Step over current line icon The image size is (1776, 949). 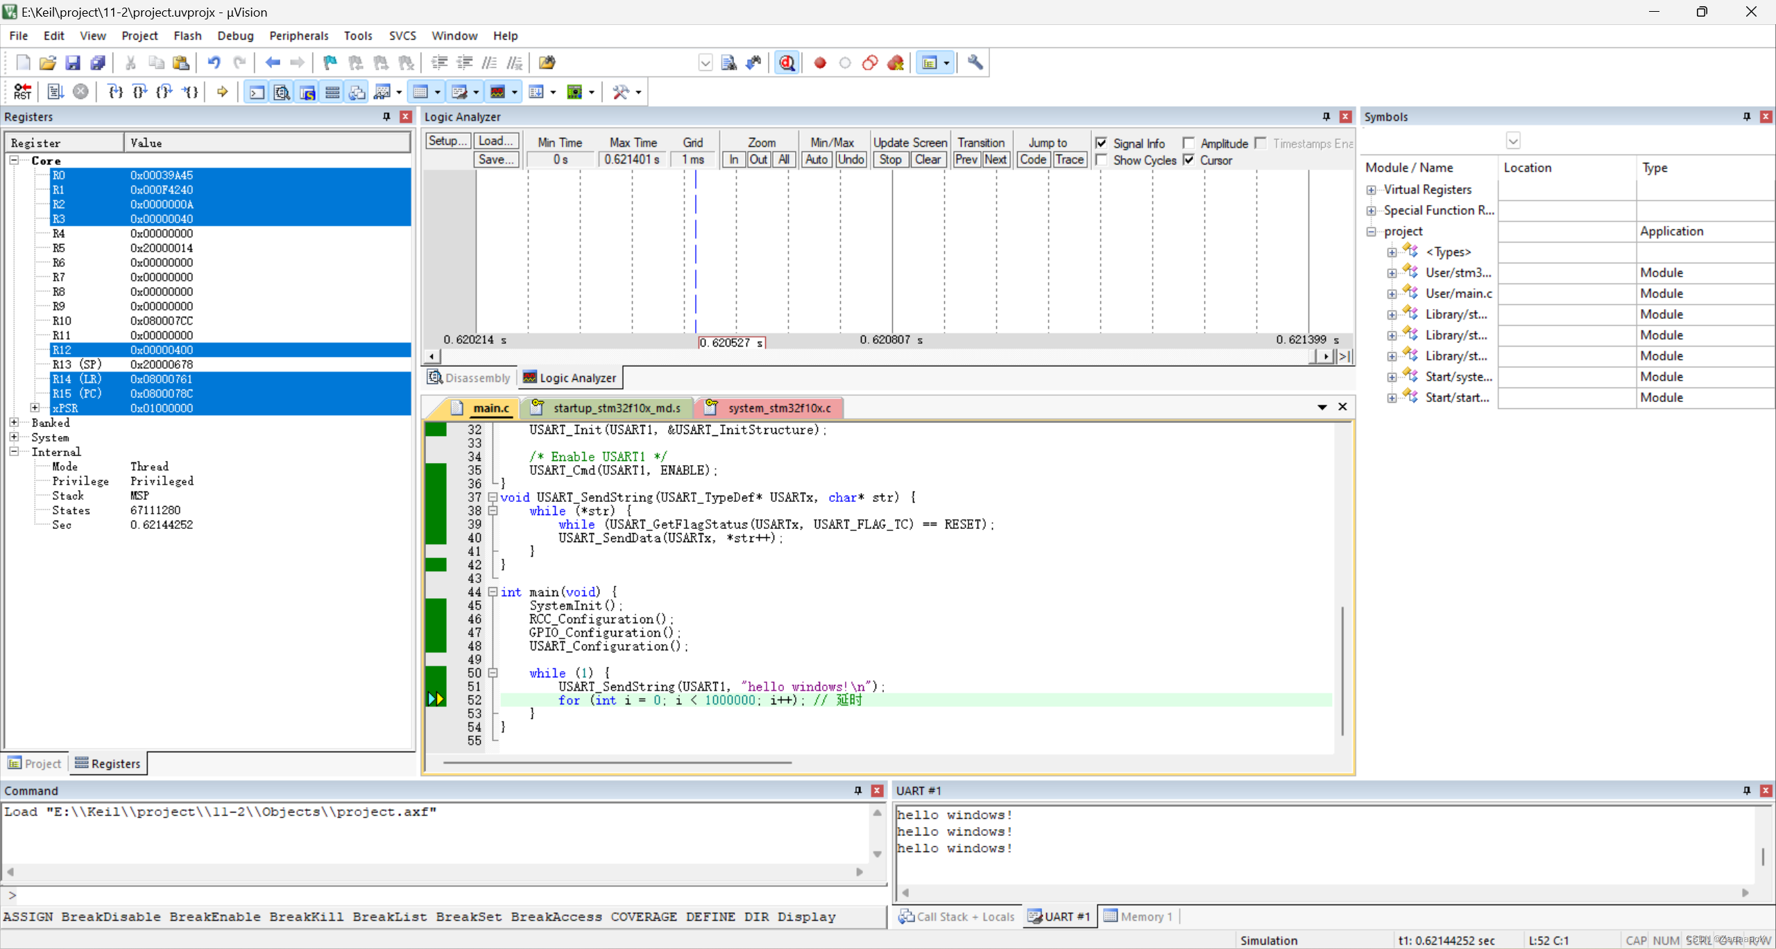[x=139, y=92]
